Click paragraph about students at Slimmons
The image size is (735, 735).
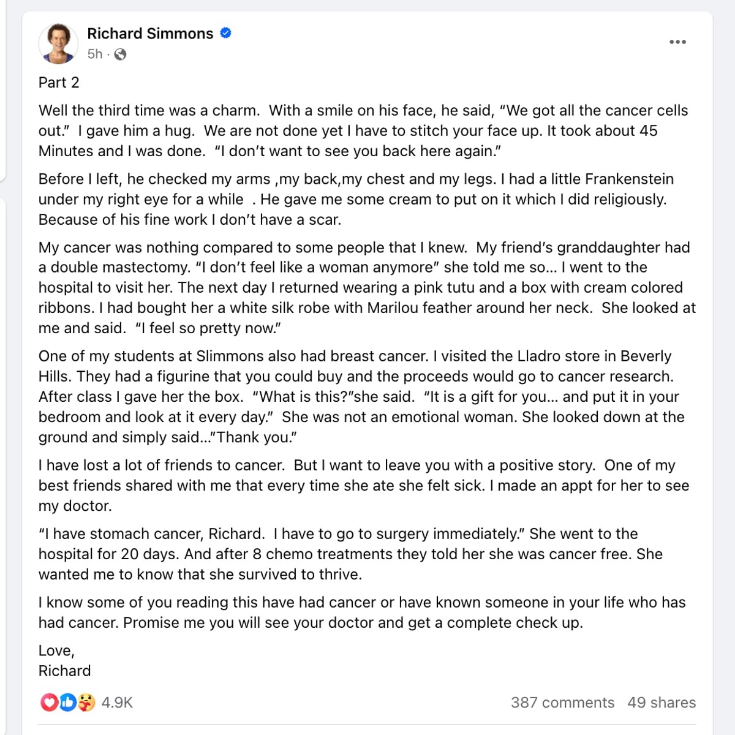(x=361, y=396)
